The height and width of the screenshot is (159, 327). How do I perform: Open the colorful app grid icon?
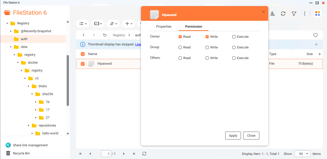pyautogui.click(x=318, y=13)
